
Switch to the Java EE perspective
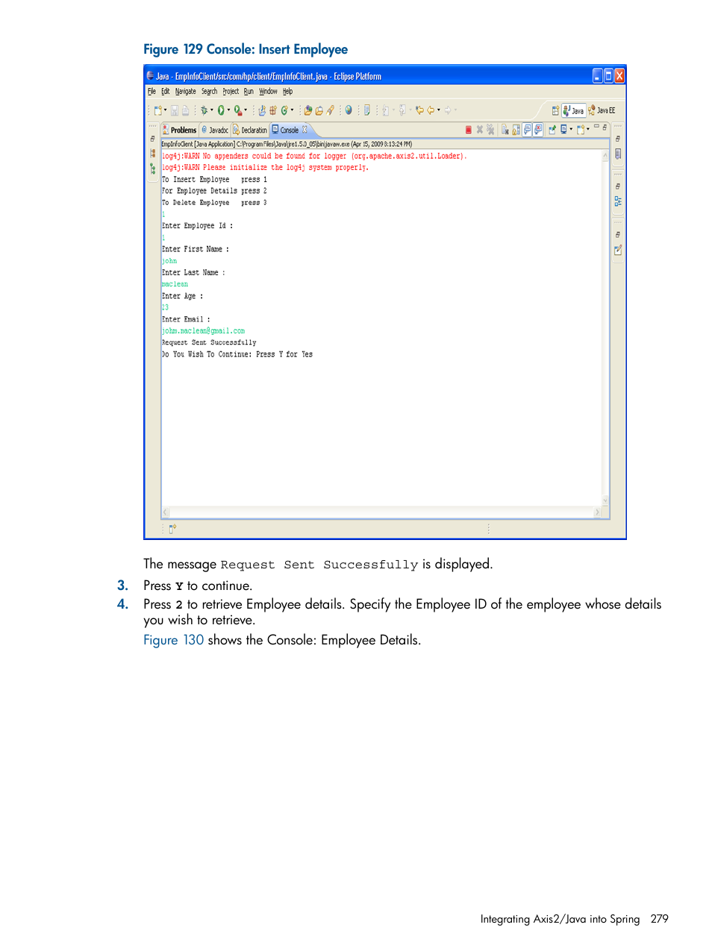pos(602,110)
